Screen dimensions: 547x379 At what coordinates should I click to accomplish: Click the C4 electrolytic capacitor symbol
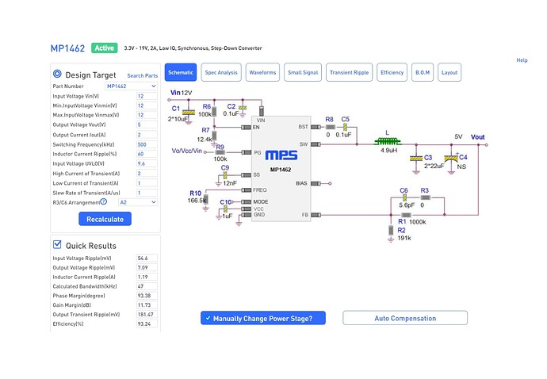pos(451,159)
